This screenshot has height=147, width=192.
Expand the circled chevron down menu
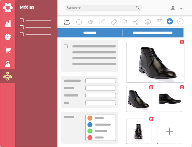pos(180,21)
